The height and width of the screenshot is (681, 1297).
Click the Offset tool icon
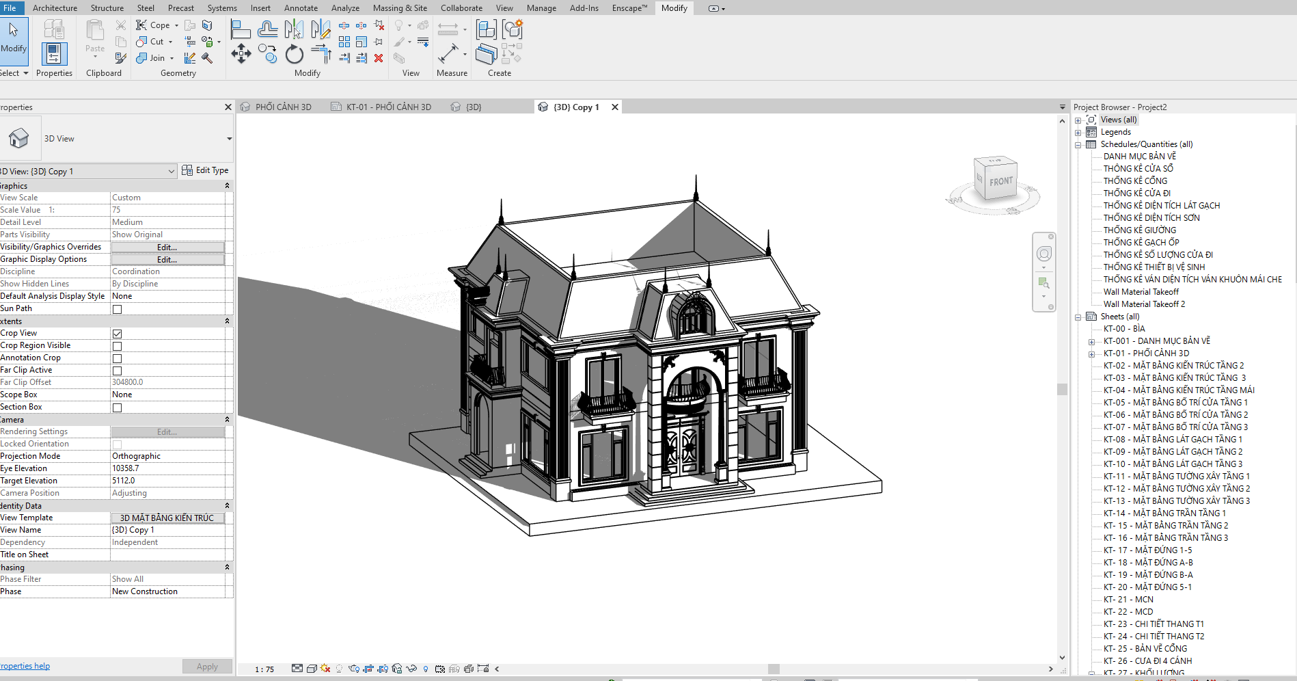[x=267, y=29]
